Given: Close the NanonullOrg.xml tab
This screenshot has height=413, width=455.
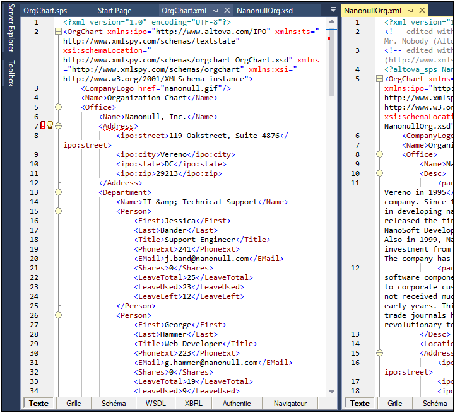Looking at the screenshot, I should [x=421, y=11].
